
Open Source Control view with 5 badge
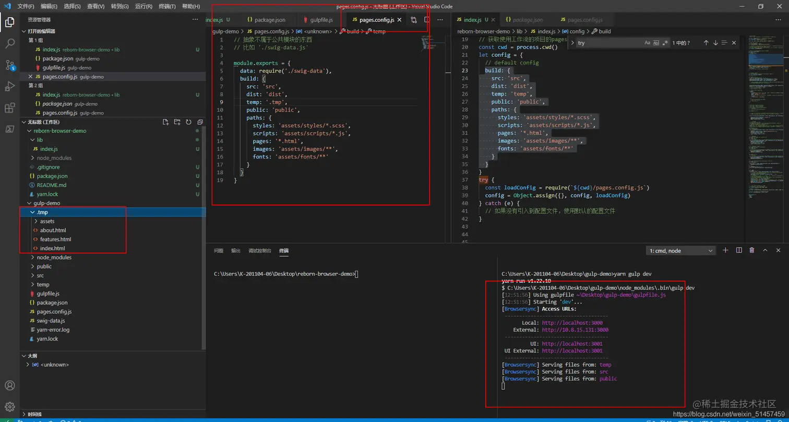(x=9, y=65)
